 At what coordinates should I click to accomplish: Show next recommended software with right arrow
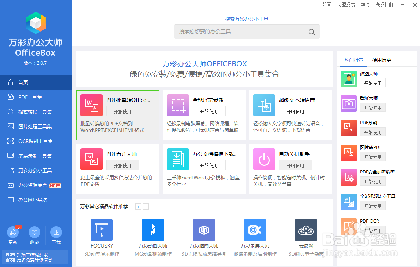146,206
